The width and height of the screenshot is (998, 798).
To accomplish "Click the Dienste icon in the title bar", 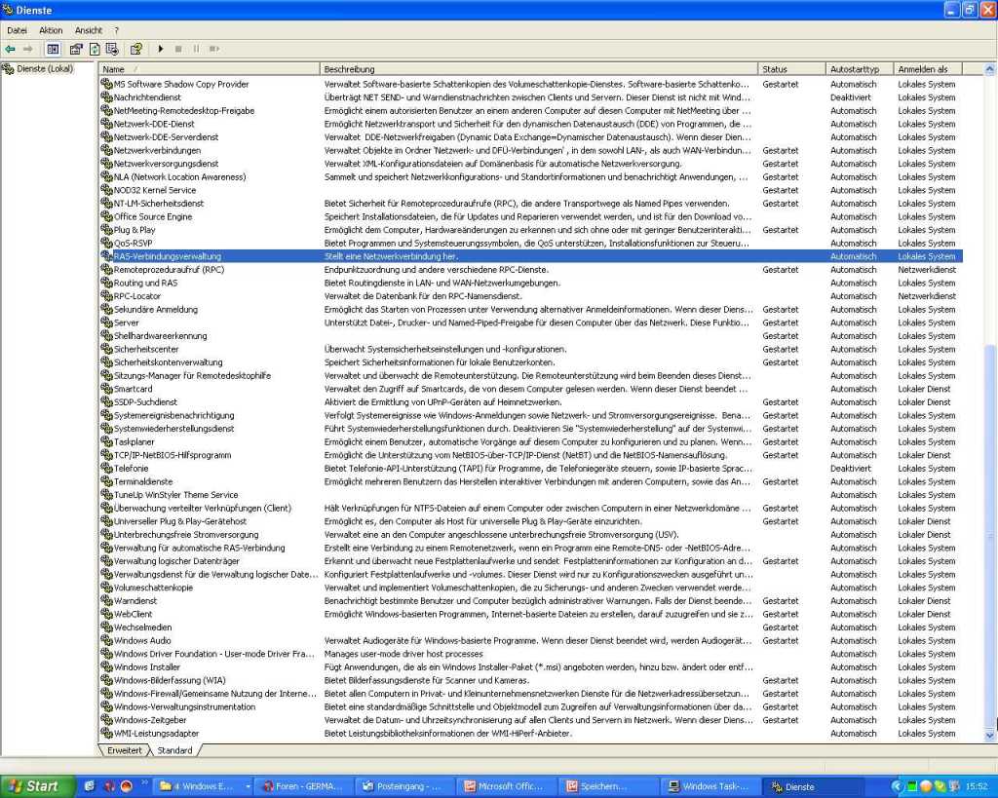I will coord(8,10).
